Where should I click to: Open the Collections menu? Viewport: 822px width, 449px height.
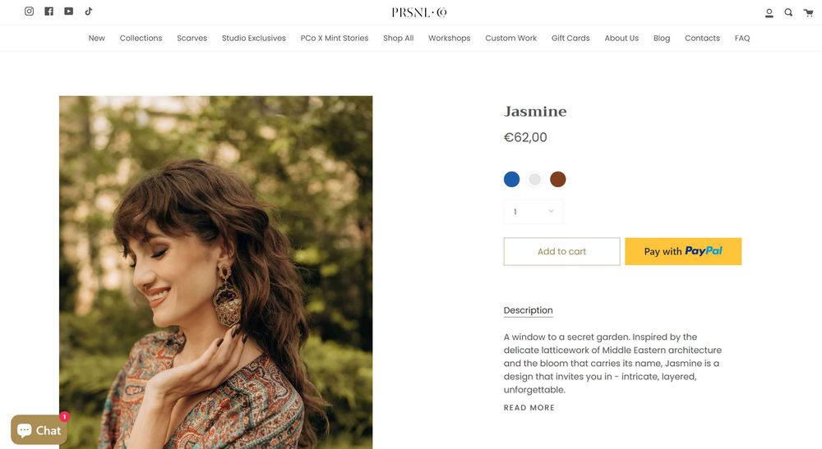[141, 39]
